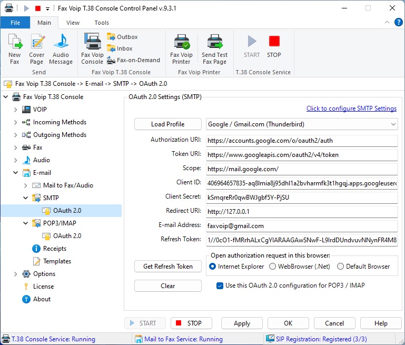The width and height of the screenshot is (405, 345).
Task: Open the File menu tab
Action: [x=15, y=23]
